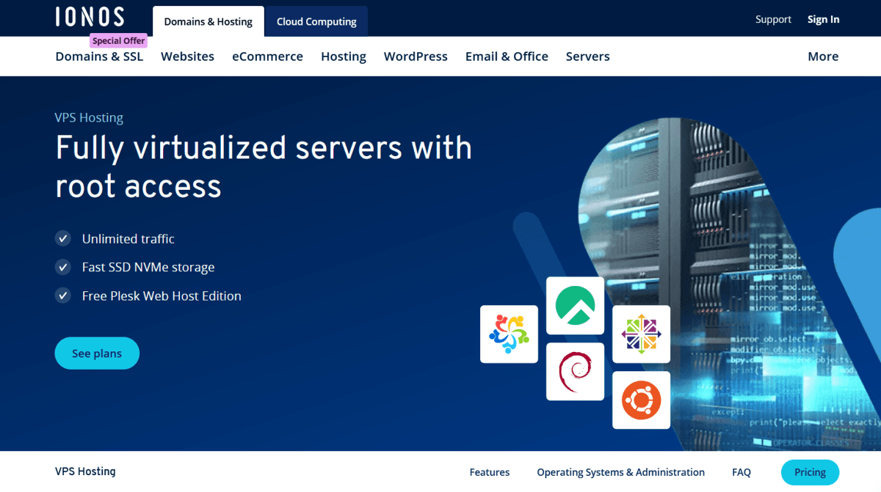Click the CentOS logo tile
The image size is (881, 492).
point(641,334)
